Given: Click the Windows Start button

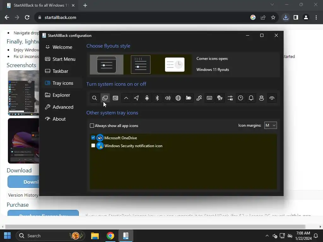Looking at the screenshot, I should pyautogui.click(x=8, y=236).
